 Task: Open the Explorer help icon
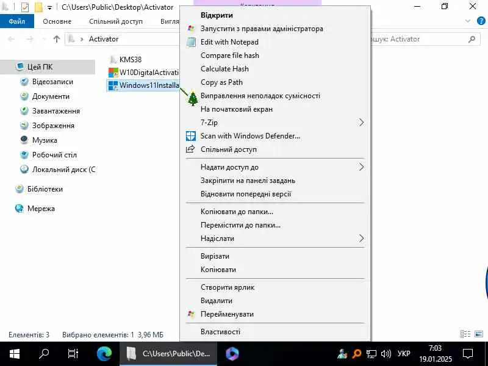click(481, 21)
